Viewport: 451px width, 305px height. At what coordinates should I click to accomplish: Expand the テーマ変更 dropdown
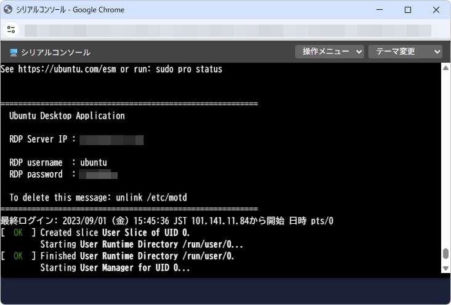click(405, 52)
